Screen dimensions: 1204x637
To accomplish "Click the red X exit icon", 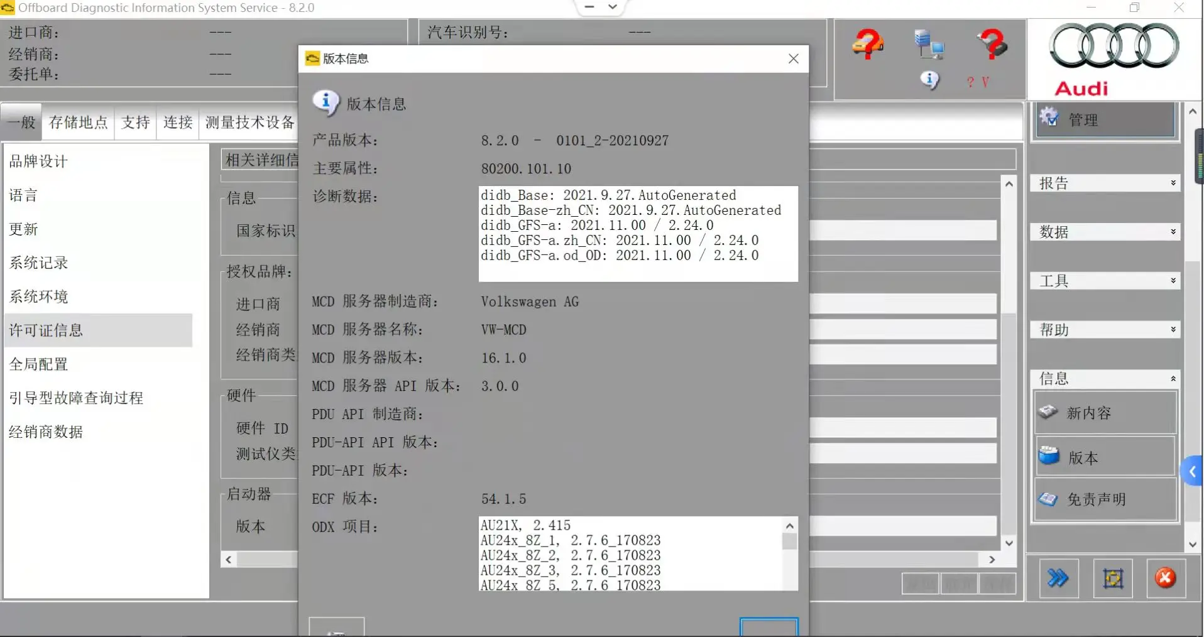I will click(1166, 578).
